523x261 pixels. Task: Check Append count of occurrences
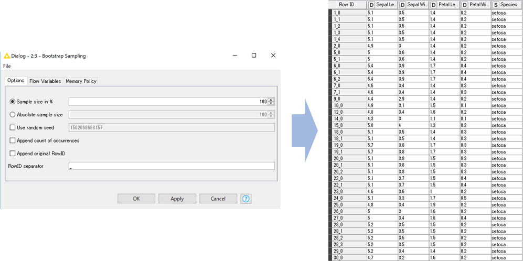13,140
